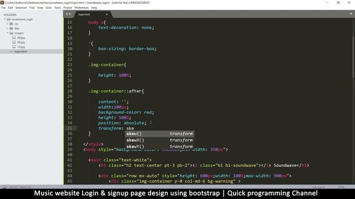
Task: Click 'position: absolute;' line
Action: coord(122,123)
